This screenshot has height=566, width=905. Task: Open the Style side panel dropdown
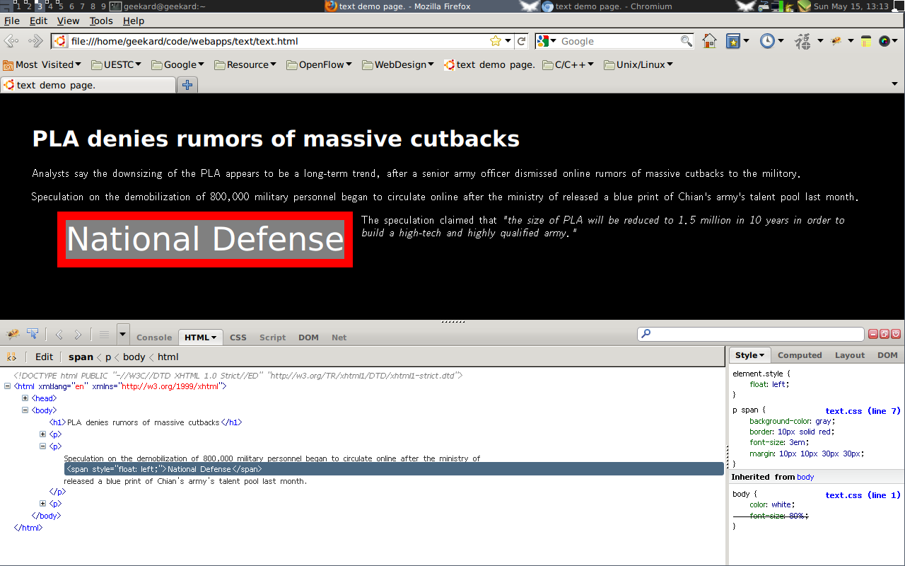[749, 355]
